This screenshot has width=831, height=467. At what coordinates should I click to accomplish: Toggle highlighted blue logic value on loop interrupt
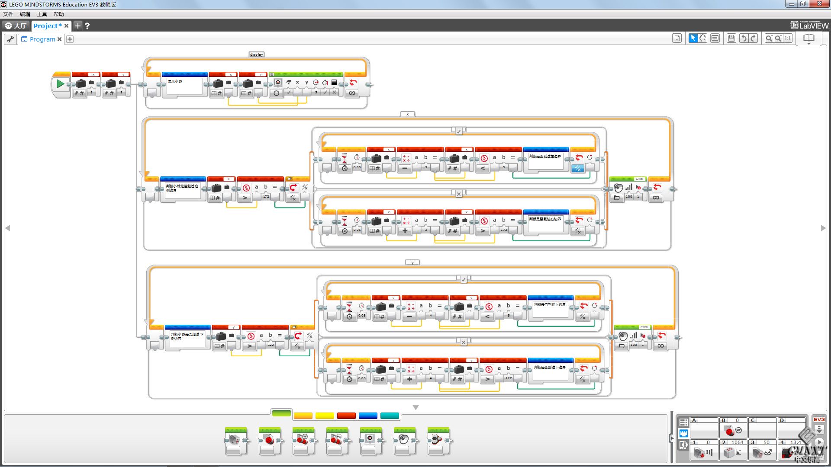pos(578,169)
